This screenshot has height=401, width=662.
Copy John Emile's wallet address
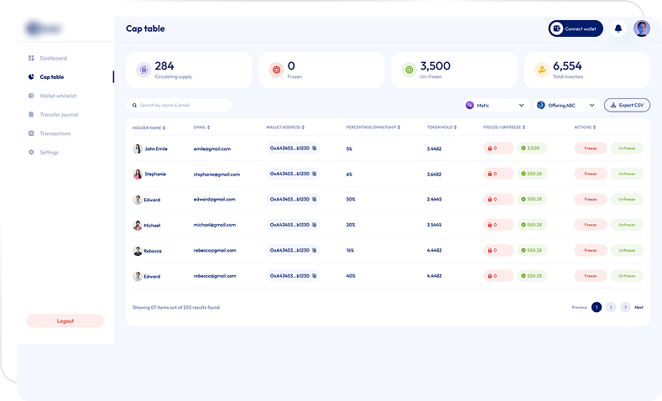315,148
